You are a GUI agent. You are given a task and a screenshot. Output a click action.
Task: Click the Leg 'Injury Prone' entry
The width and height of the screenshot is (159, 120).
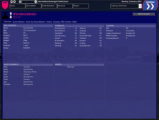point(28,82)
